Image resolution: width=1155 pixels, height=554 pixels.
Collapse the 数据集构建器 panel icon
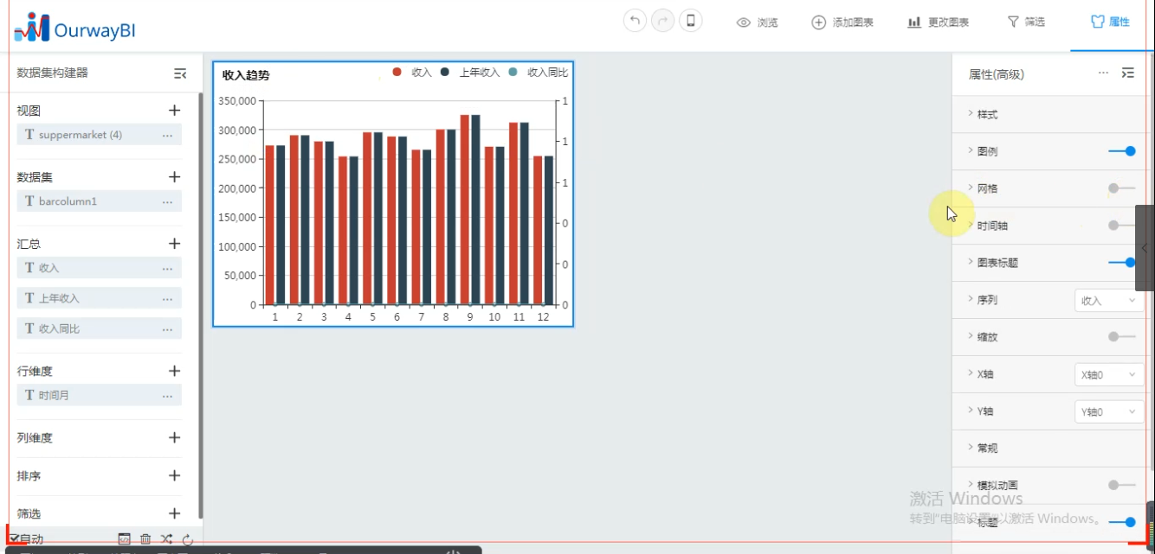coord(180,74)
